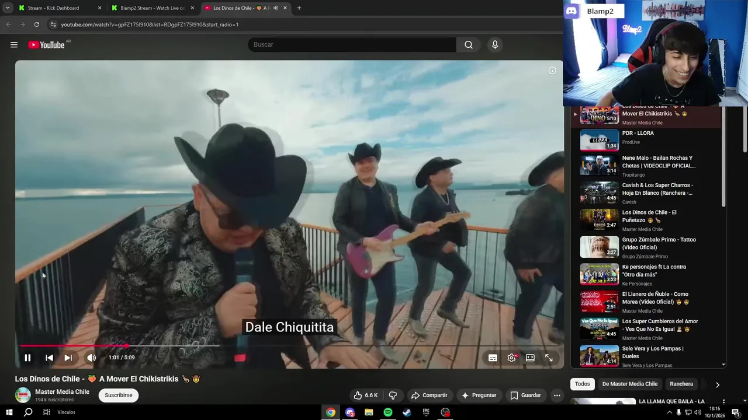This screenshot has height=420, width=748.
Task: Play Cavish & Los Super Charros Hoja En Blanco
Action: (x=646, y=193)
